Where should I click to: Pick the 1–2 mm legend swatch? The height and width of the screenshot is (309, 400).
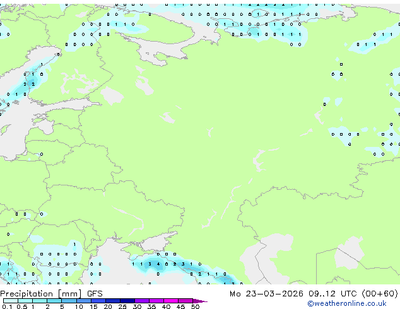[x=40, y=301]
